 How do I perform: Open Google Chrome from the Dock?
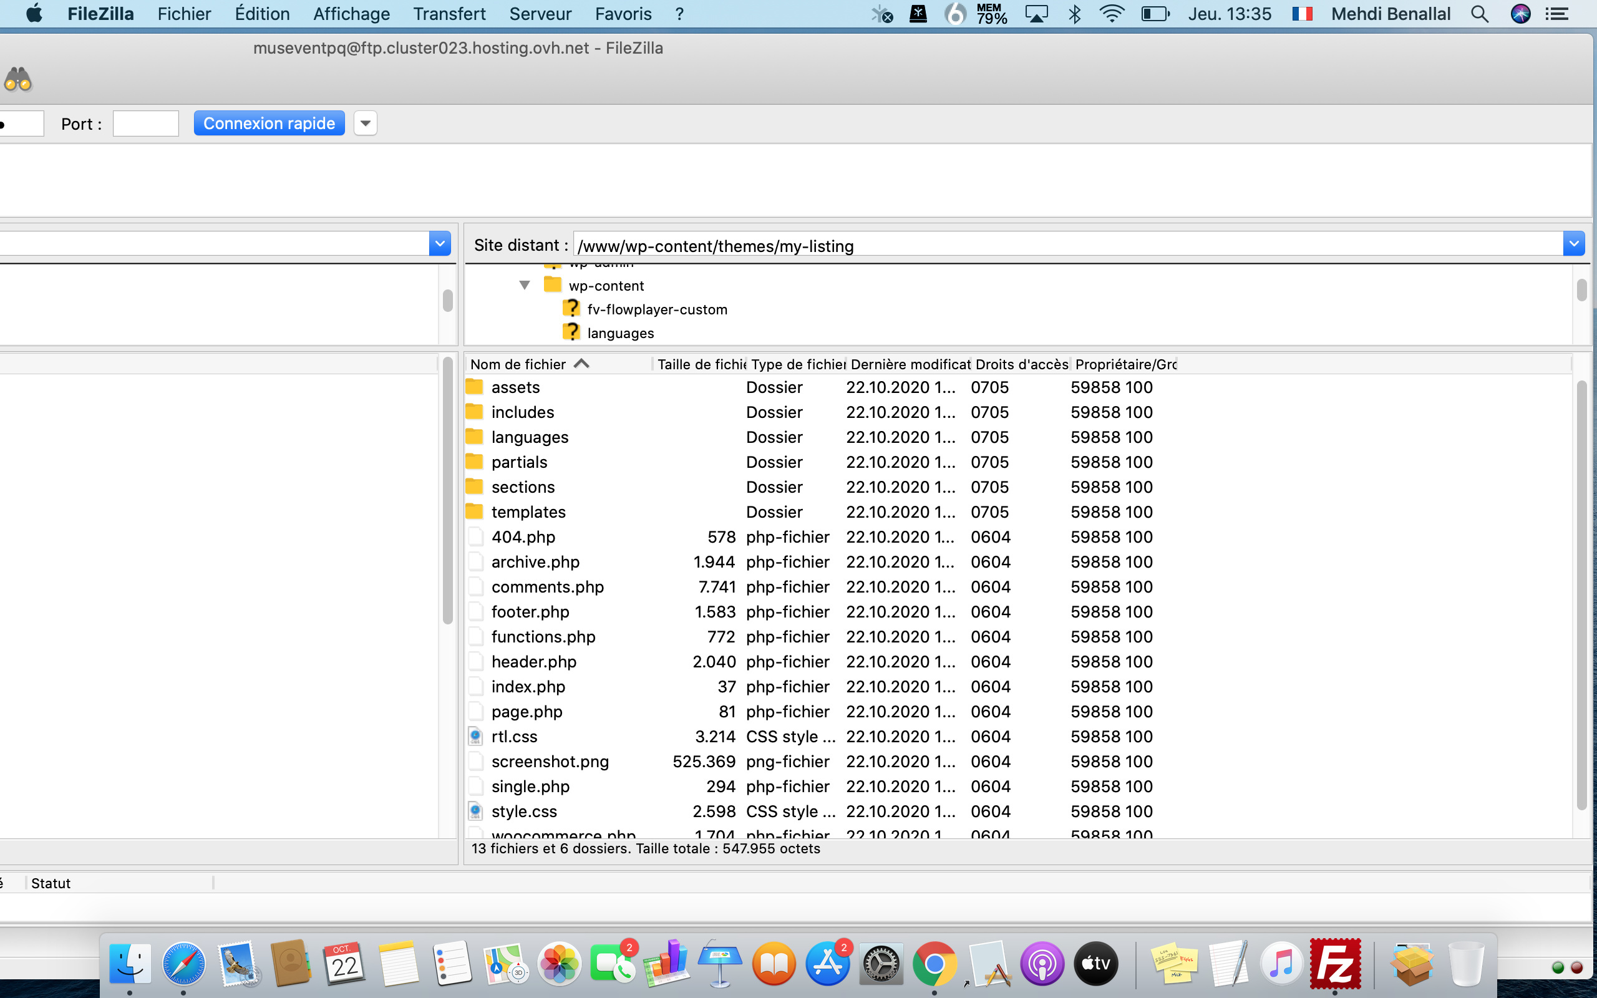pos(934,964)
